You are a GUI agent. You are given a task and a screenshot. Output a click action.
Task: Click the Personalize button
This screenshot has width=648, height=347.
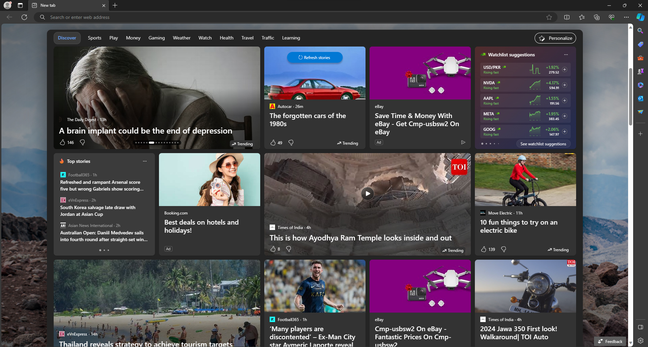555,38
